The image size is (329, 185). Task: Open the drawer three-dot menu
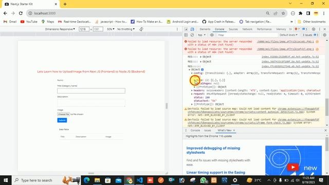(186, 131)
